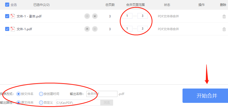Move 文件-1.pdf down in list
The height and width of the screenshot is (109, 228).
pyautogui.click(x=95, y=29)
